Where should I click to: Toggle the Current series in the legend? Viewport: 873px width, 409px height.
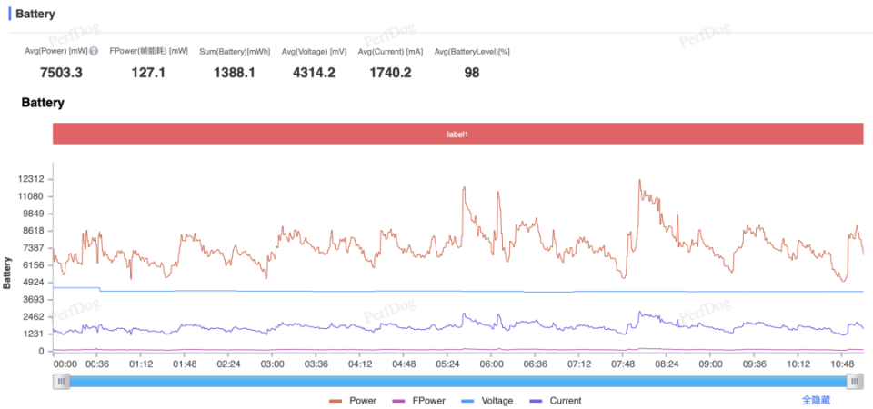(555, 401)
